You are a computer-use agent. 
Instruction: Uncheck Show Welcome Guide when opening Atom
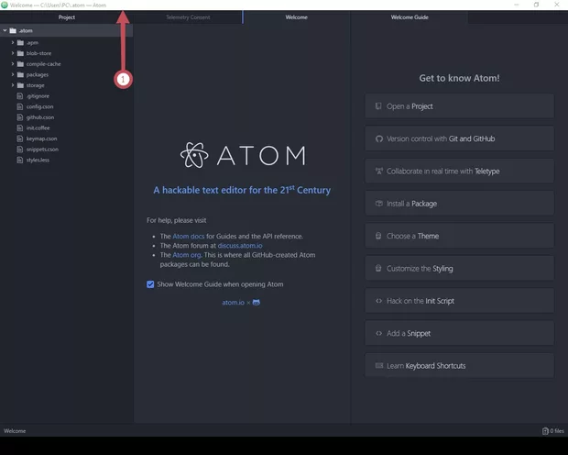coord(150,284)
